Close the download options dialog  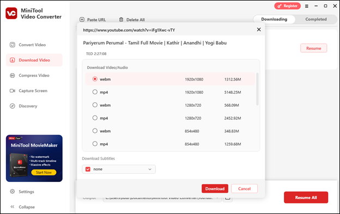point(259,29)
